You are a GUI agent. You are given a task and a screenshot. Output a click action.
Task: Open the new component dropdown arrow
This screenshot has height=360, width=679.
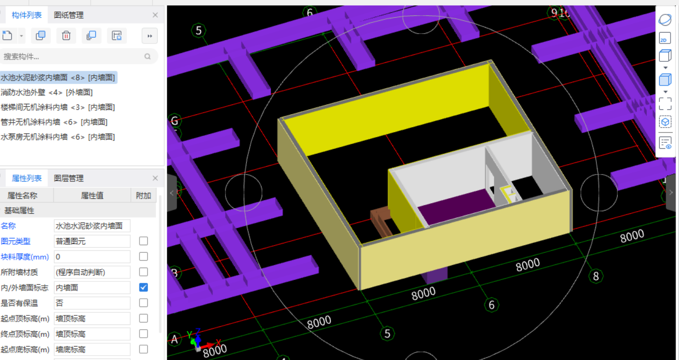click(21, 36)
